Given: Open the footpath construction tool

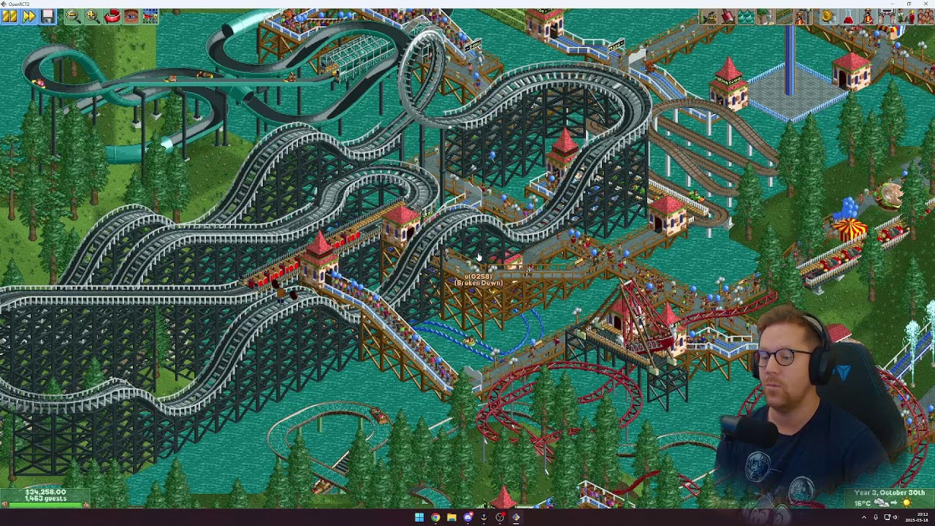Looking at the screenshot, I should (x=784, y=16).
